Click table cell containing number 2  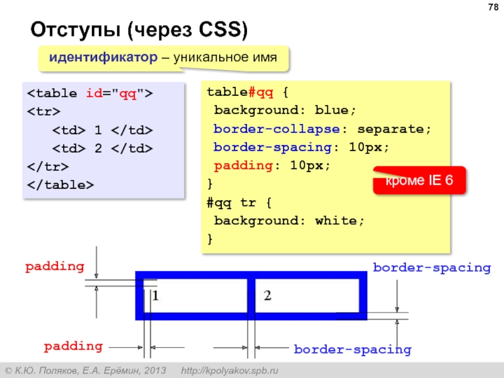click(307, 295)
